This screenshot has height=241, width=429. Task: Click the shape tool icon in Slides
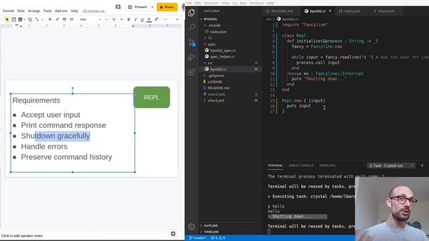click(29, 19)
